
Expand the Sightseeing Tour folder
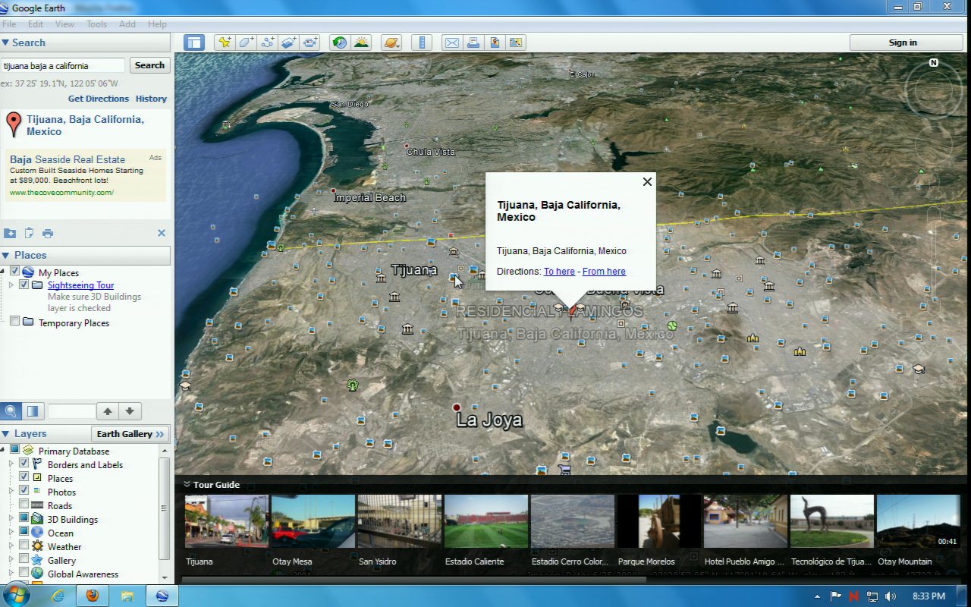pos(11,285)
